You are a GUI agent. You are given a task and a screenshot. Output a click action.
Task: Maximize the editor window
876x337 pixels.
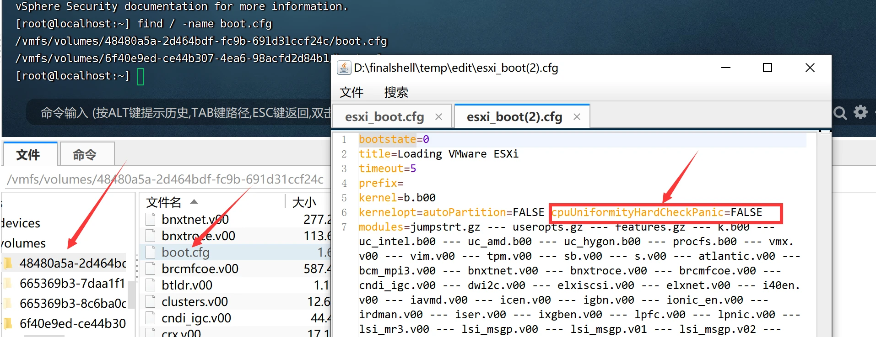click(x=768, y=68)
